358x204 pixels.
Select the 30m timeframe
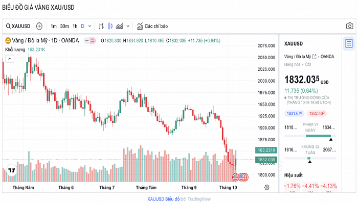pos(64,26)
